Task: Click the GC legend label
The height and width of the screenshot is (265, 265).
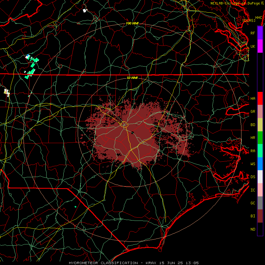Action: tap(253, 203)
